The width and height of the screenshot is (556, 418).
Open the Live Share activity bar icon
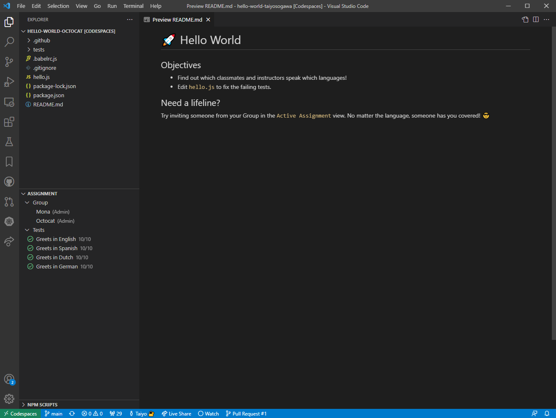point(9,241)
